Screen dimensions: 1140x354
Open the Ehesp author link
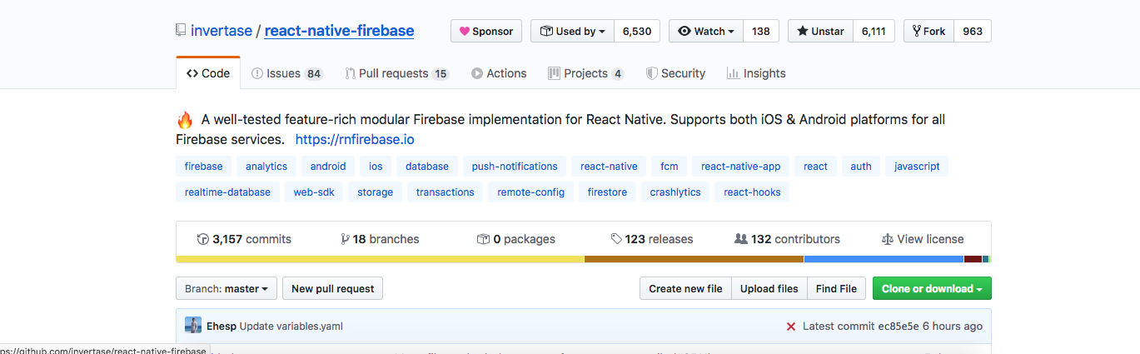coord(222,326)
